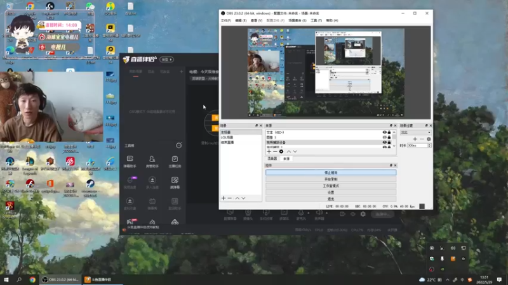Pop out the 场景过渡 dock panel

pyautogui.click(x=426, y=125)
